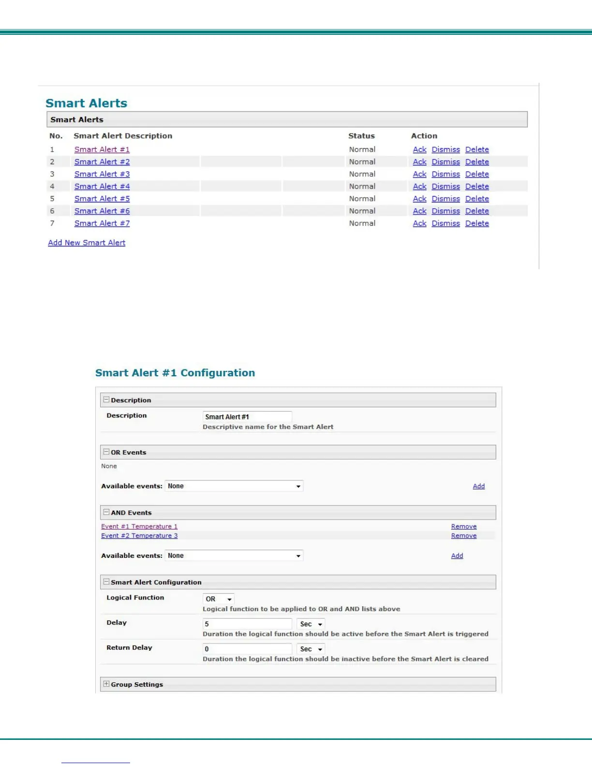Click the Description name input field
The height and width of the screenshot is (767, 592).
click(x=247, y=416)
